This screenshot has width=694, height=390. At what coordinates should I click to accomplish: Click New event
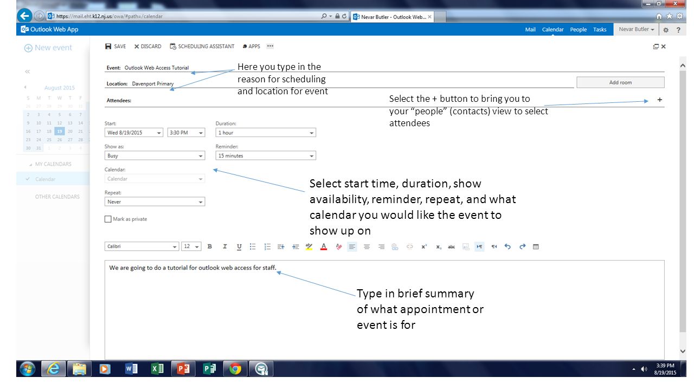(48, 48)
